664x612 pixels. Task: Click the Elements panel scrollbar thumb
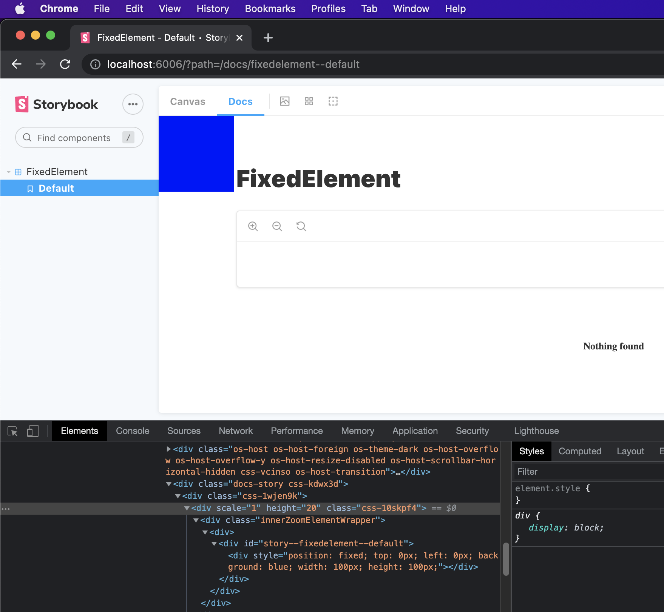tap(506, 558)
